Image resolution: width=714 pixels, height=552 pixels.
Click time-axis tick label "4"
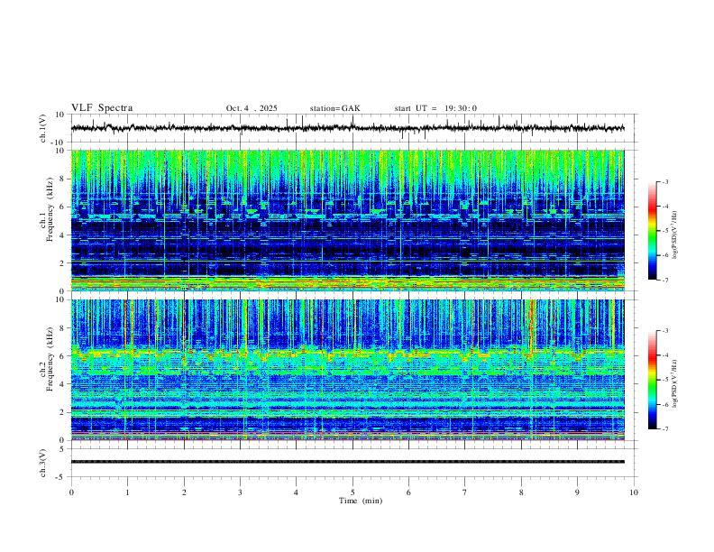(x=296, y=492)
